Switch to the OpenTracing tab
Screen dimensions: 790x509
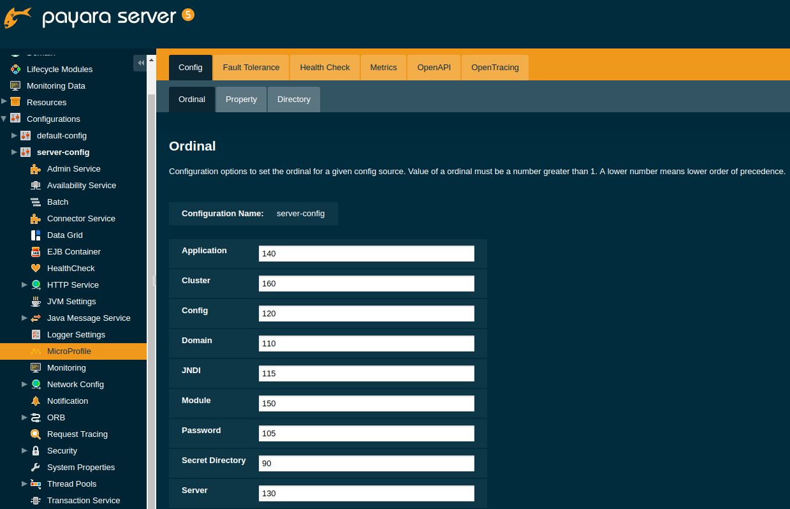click(x=495, y=68)
